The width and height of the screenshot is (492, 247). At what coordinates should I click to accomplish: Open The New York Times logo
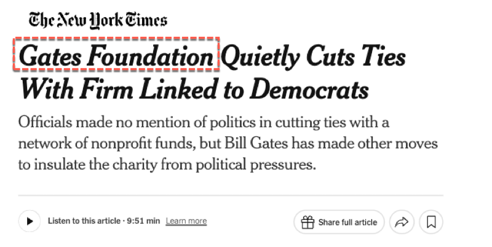click(x=93, y=20)
